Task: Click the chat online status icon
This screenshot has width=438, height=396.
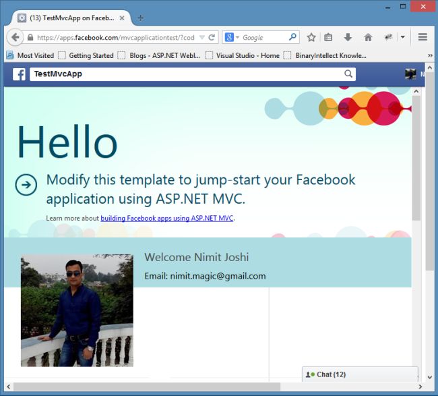Action: click(x=310, y=374)
